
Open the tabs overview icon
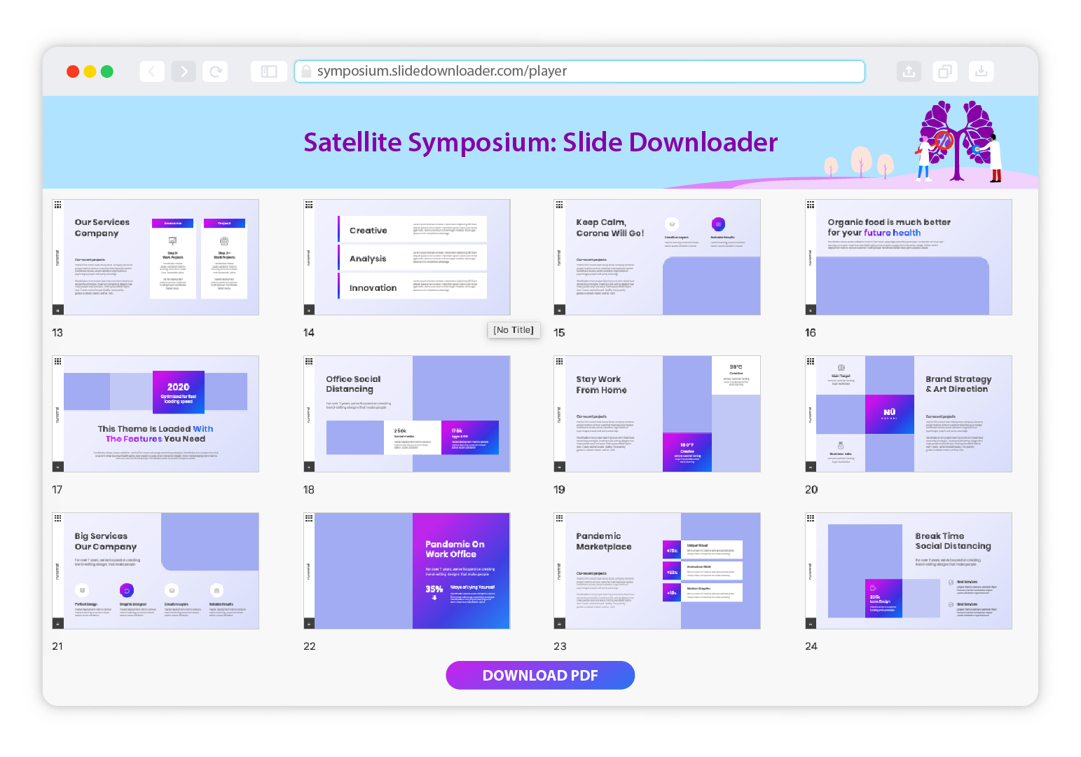tap(945, 71)
